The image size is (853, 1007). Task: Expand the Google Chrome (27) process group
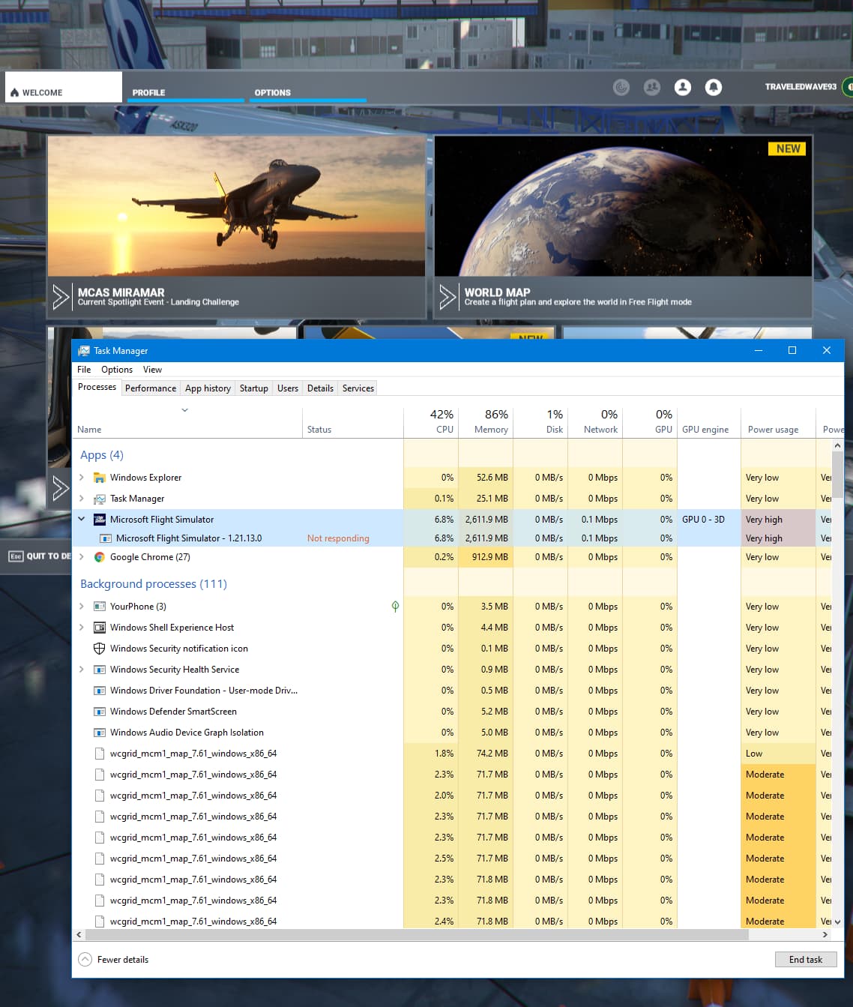click(82, 557)
